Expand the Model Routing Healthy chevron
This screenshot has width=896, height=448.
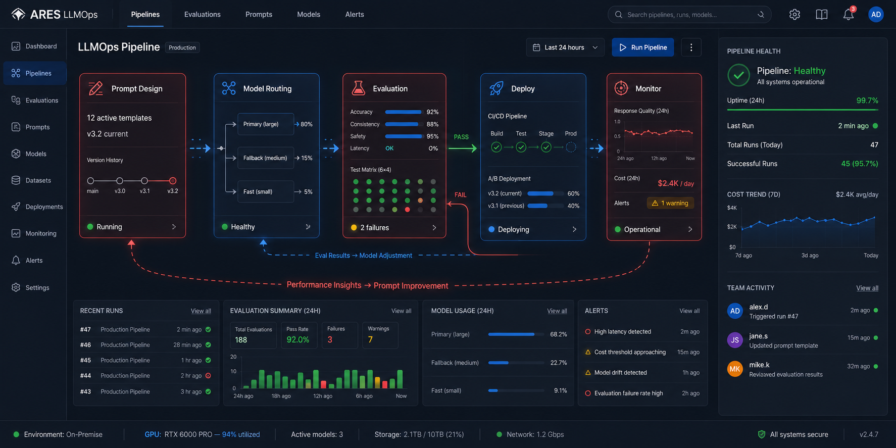click(x=308, y=227)
